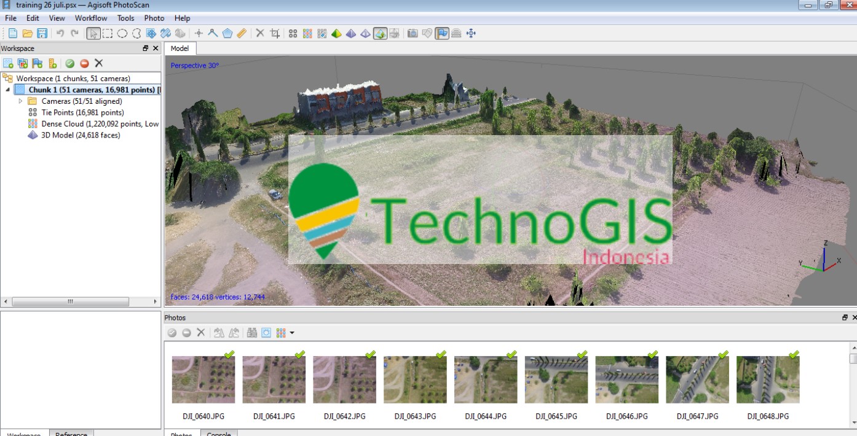Select the Ruler measurement tool

(x=242, y=33)
